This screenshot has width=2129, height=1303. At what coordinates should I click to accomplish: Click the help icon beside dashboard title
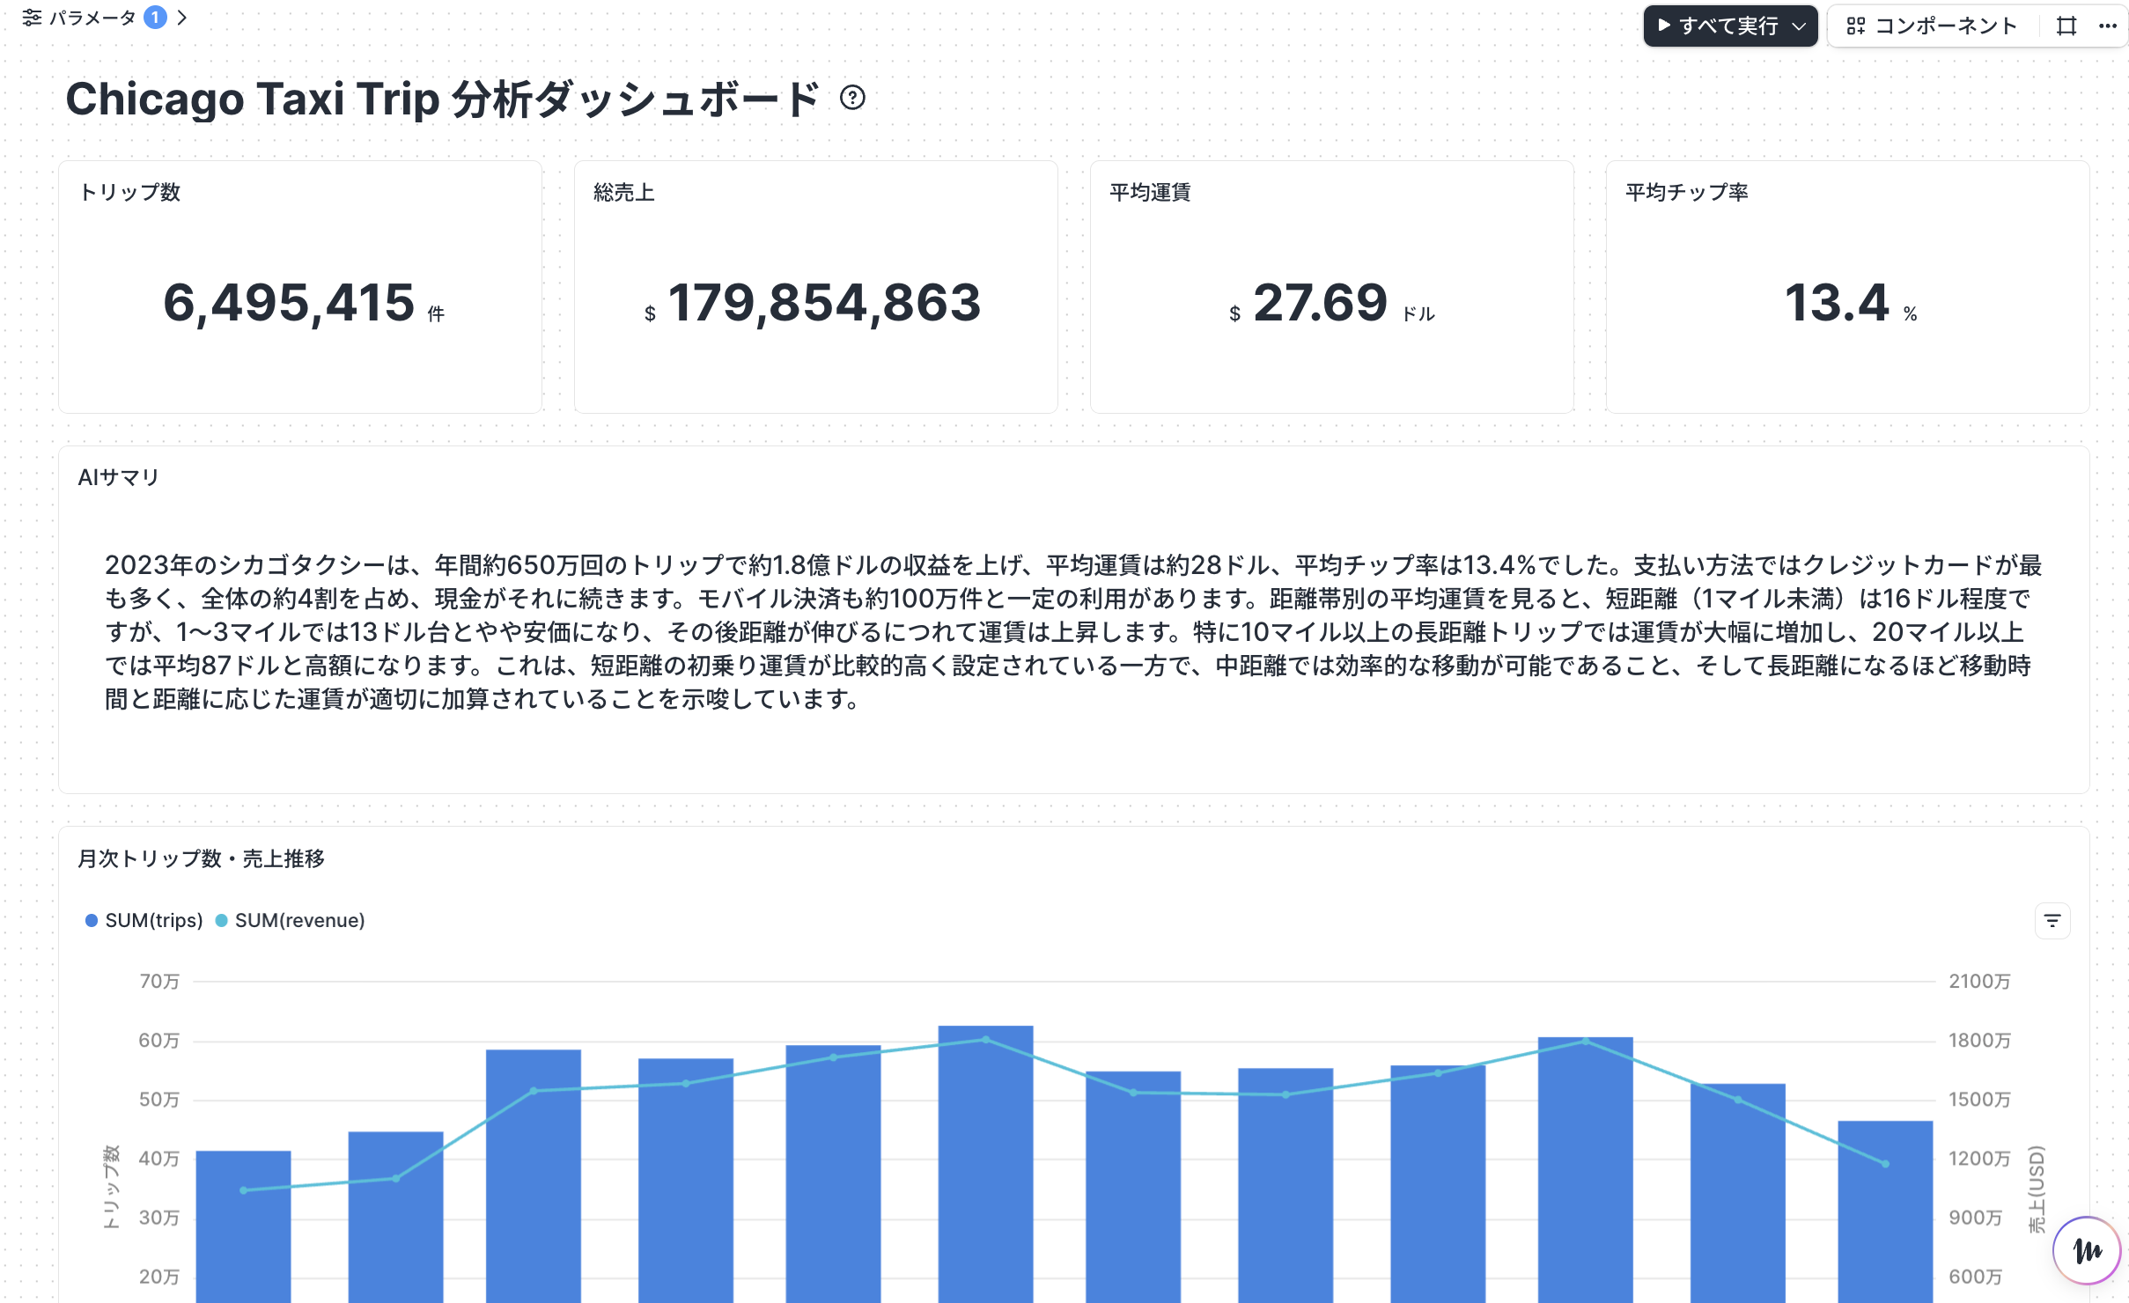point(852,98)
